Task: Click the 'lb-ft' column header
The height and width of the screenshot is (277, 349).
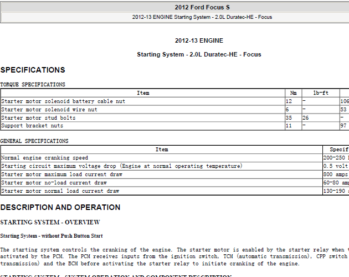Action: tap(321, 93)
